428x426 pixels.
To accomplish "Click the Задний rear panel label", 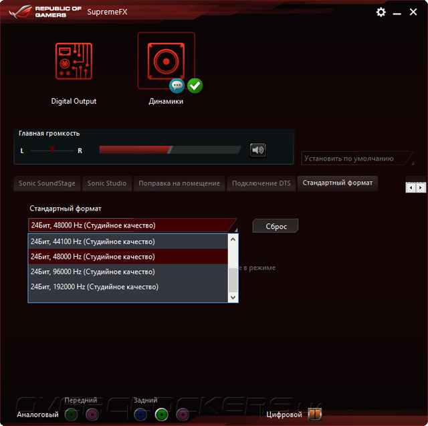I will tap(145, 400).
